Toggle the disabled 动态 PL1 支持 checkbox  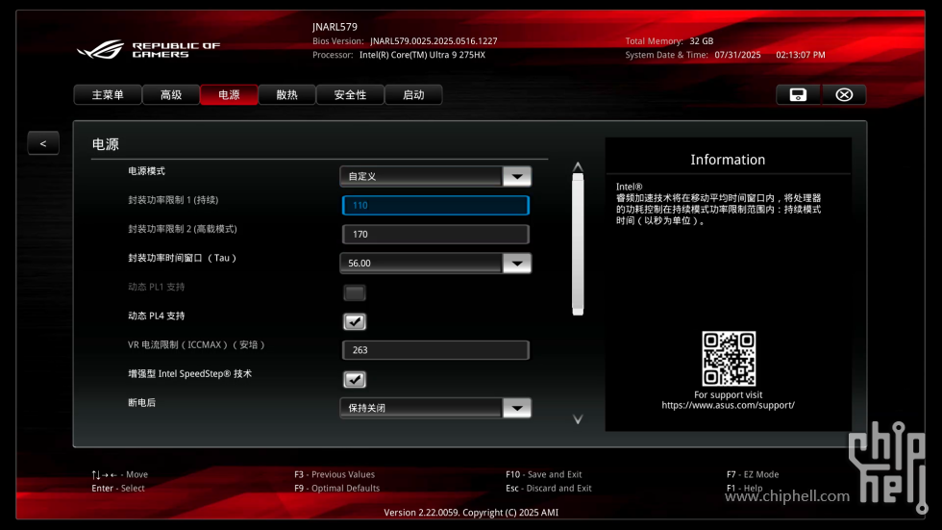355,292
